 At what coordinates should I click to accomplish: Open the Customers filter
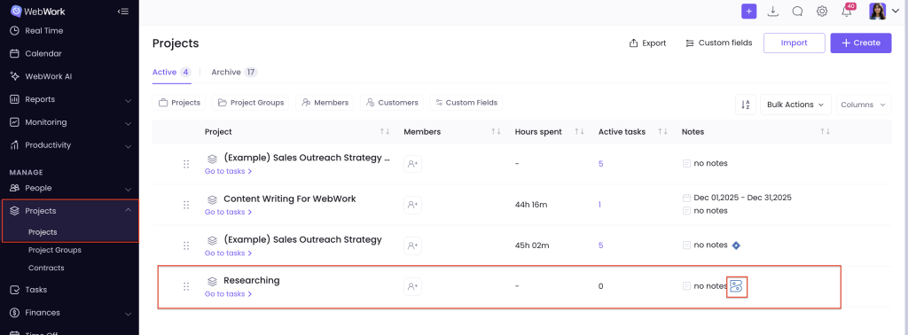coord(391,103)
